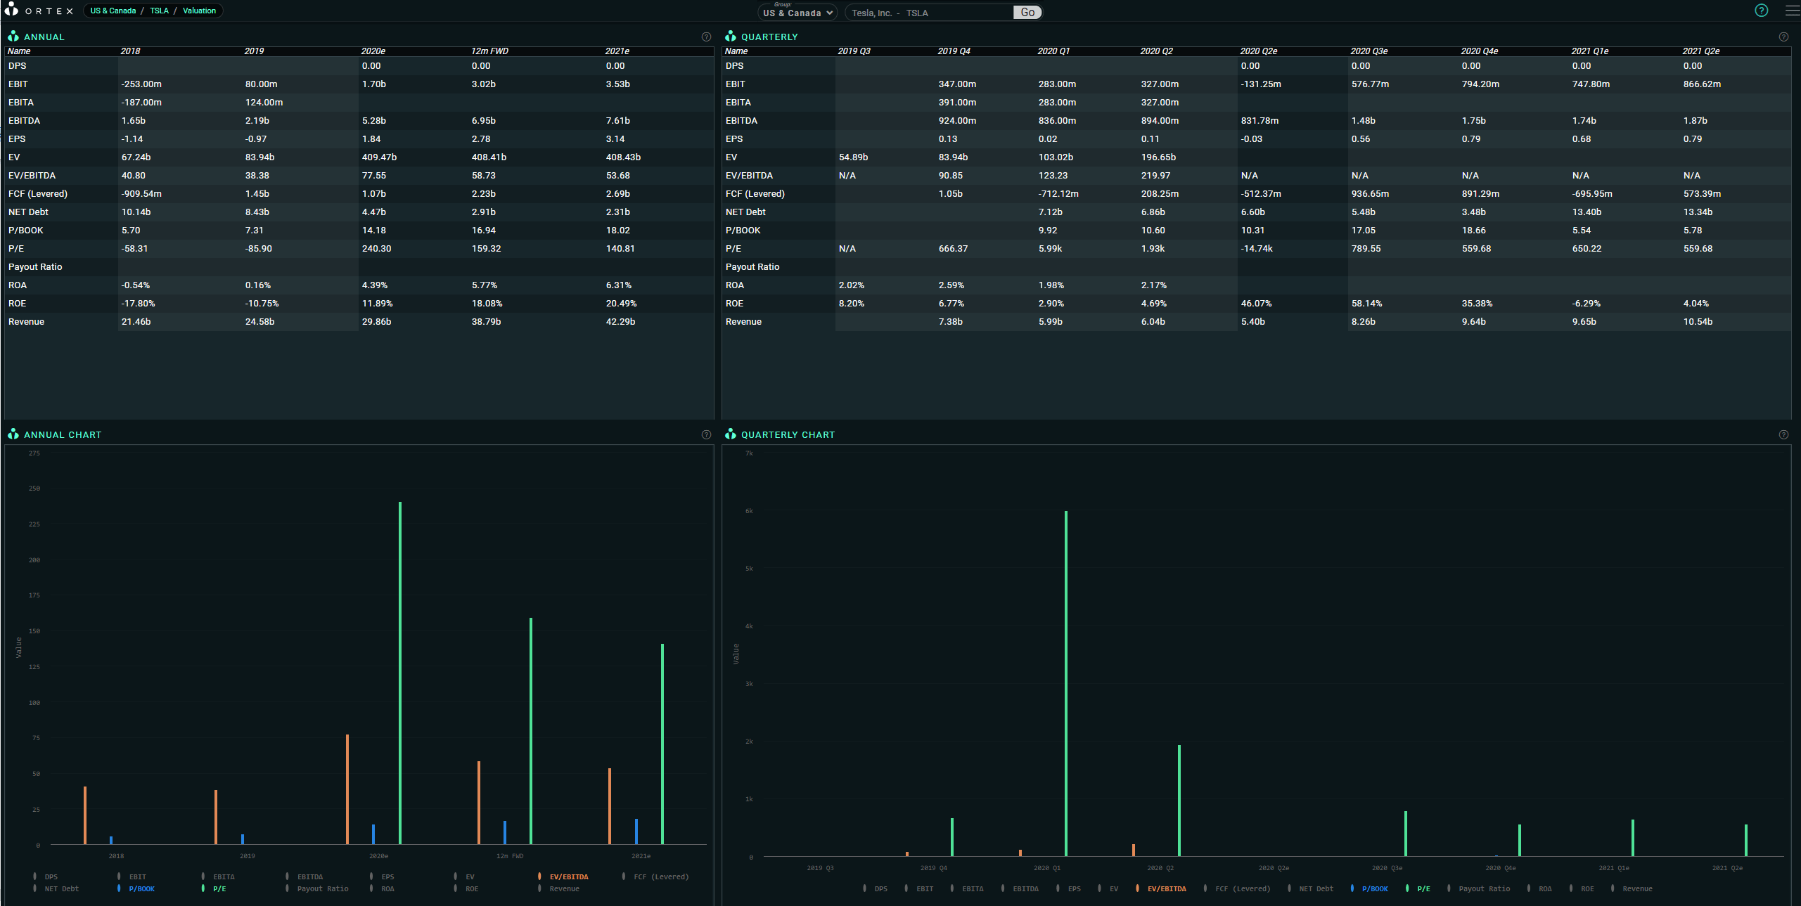This screenshot has height=906, width=1801.
Task: Click the ORTEX cube icon beside QUARTERLY header
Action: (x=731, y=36)
